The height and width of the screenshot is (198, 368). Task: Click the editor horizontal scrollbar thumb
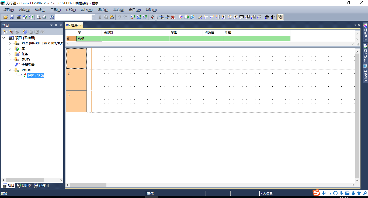[88, 185]
